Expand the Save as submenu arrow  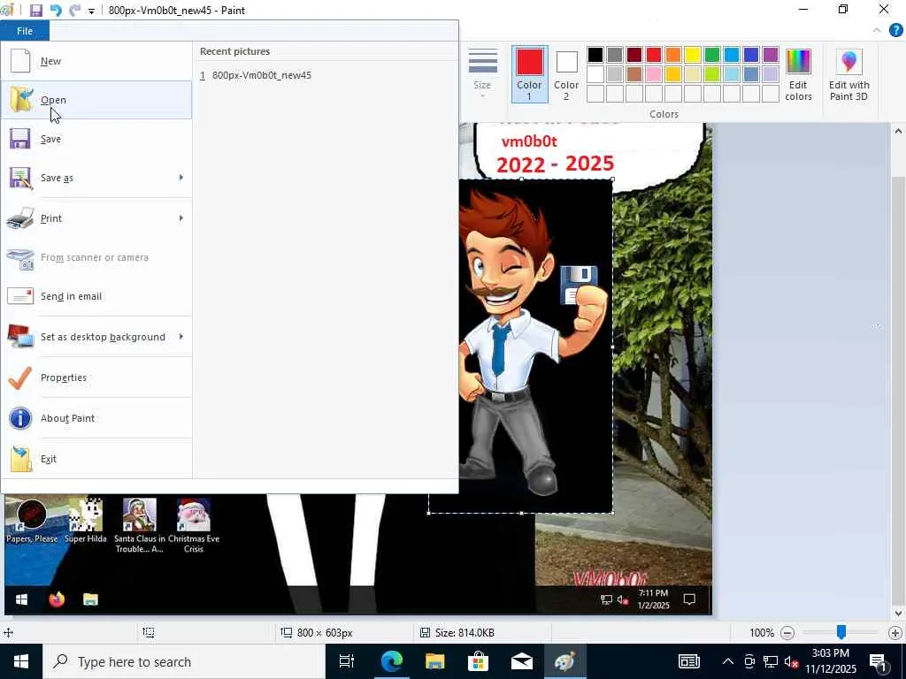tap(181, 178)
